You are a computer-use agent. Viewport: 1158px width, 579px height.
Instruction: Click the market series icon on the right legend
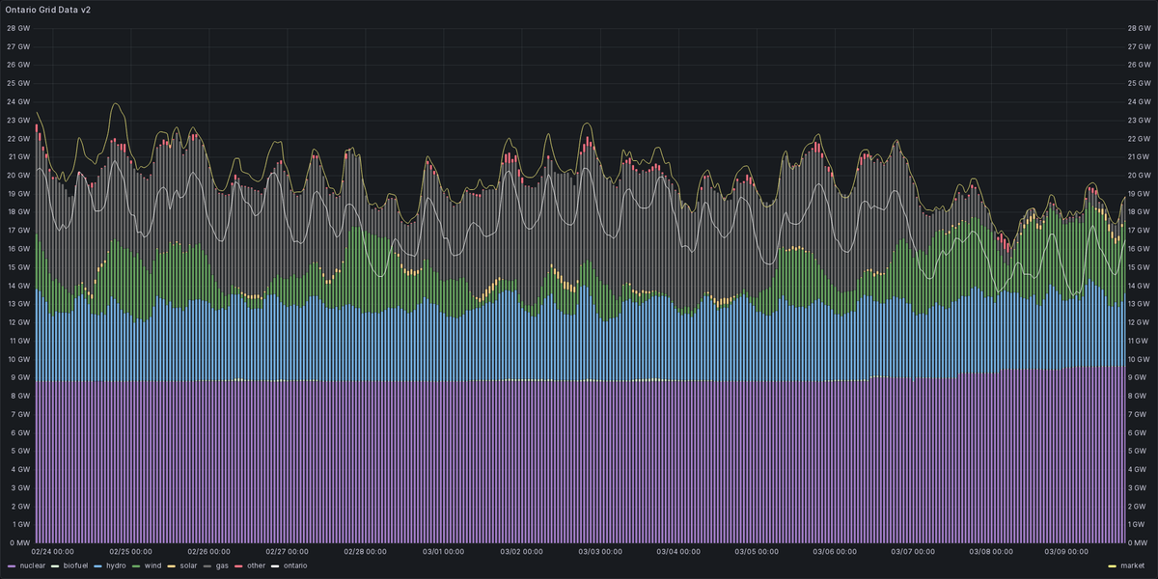pos(1112,566)
